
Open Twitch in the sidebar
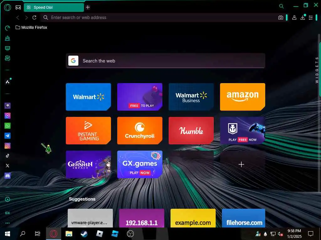tap(8, 106)
